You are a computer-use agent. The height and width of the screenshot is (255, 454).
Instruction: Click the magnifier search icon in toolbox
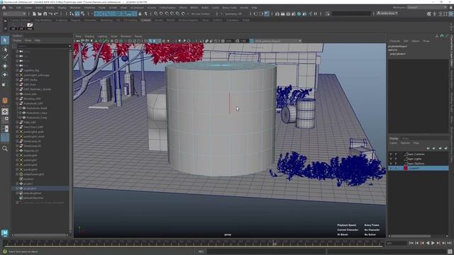[5, 149]
